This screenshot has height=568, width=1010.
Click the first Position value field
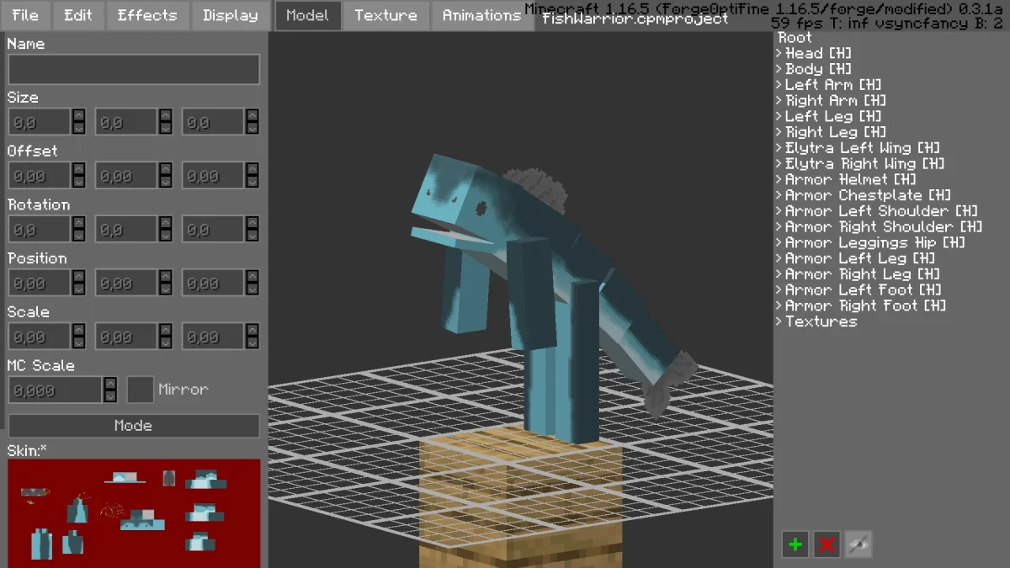pyautogui.click(x=40, y=284)
